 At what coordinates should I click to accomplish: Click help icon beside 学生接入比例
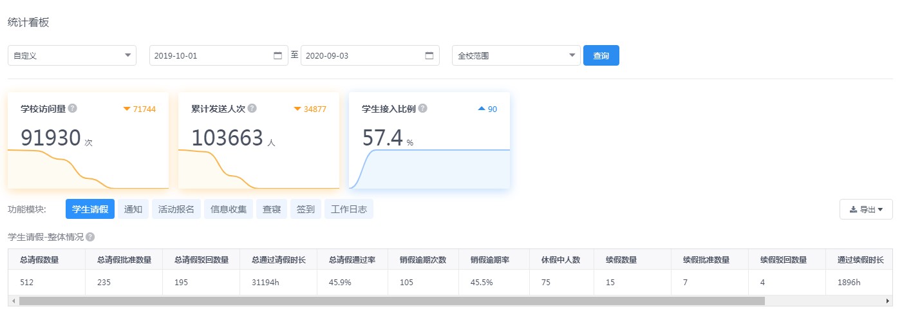click(x=422, y=109)
